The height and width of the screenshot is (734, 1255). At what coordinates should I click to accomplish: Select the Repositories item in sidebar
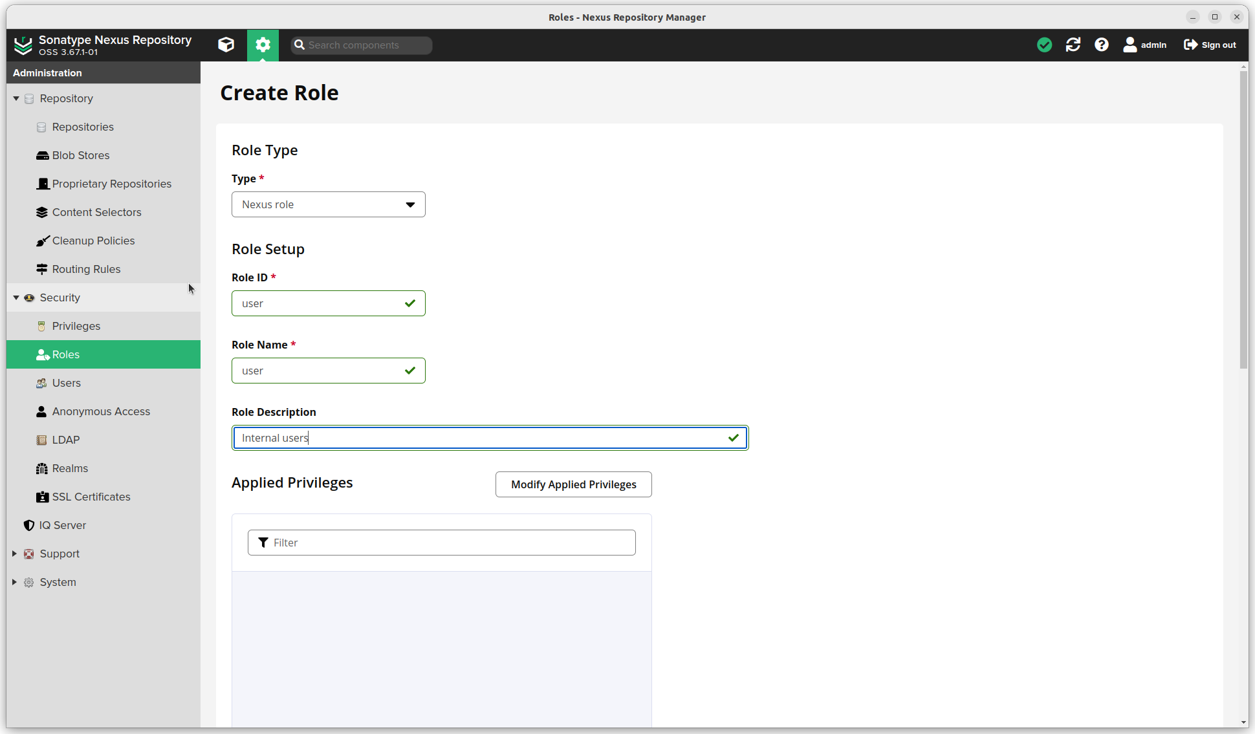[82, 126]
